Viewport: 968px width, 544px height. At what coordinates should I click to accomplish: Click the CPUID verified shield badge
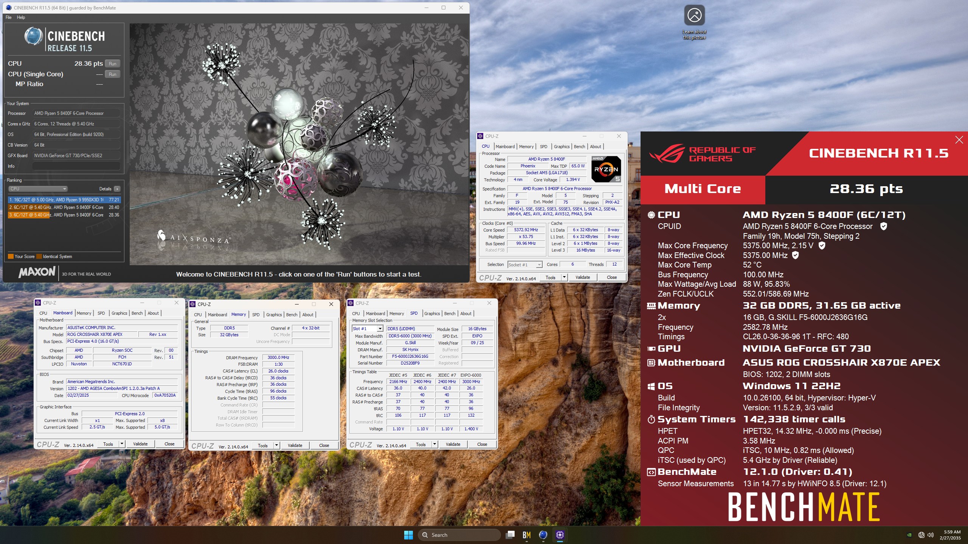(883, 226)
